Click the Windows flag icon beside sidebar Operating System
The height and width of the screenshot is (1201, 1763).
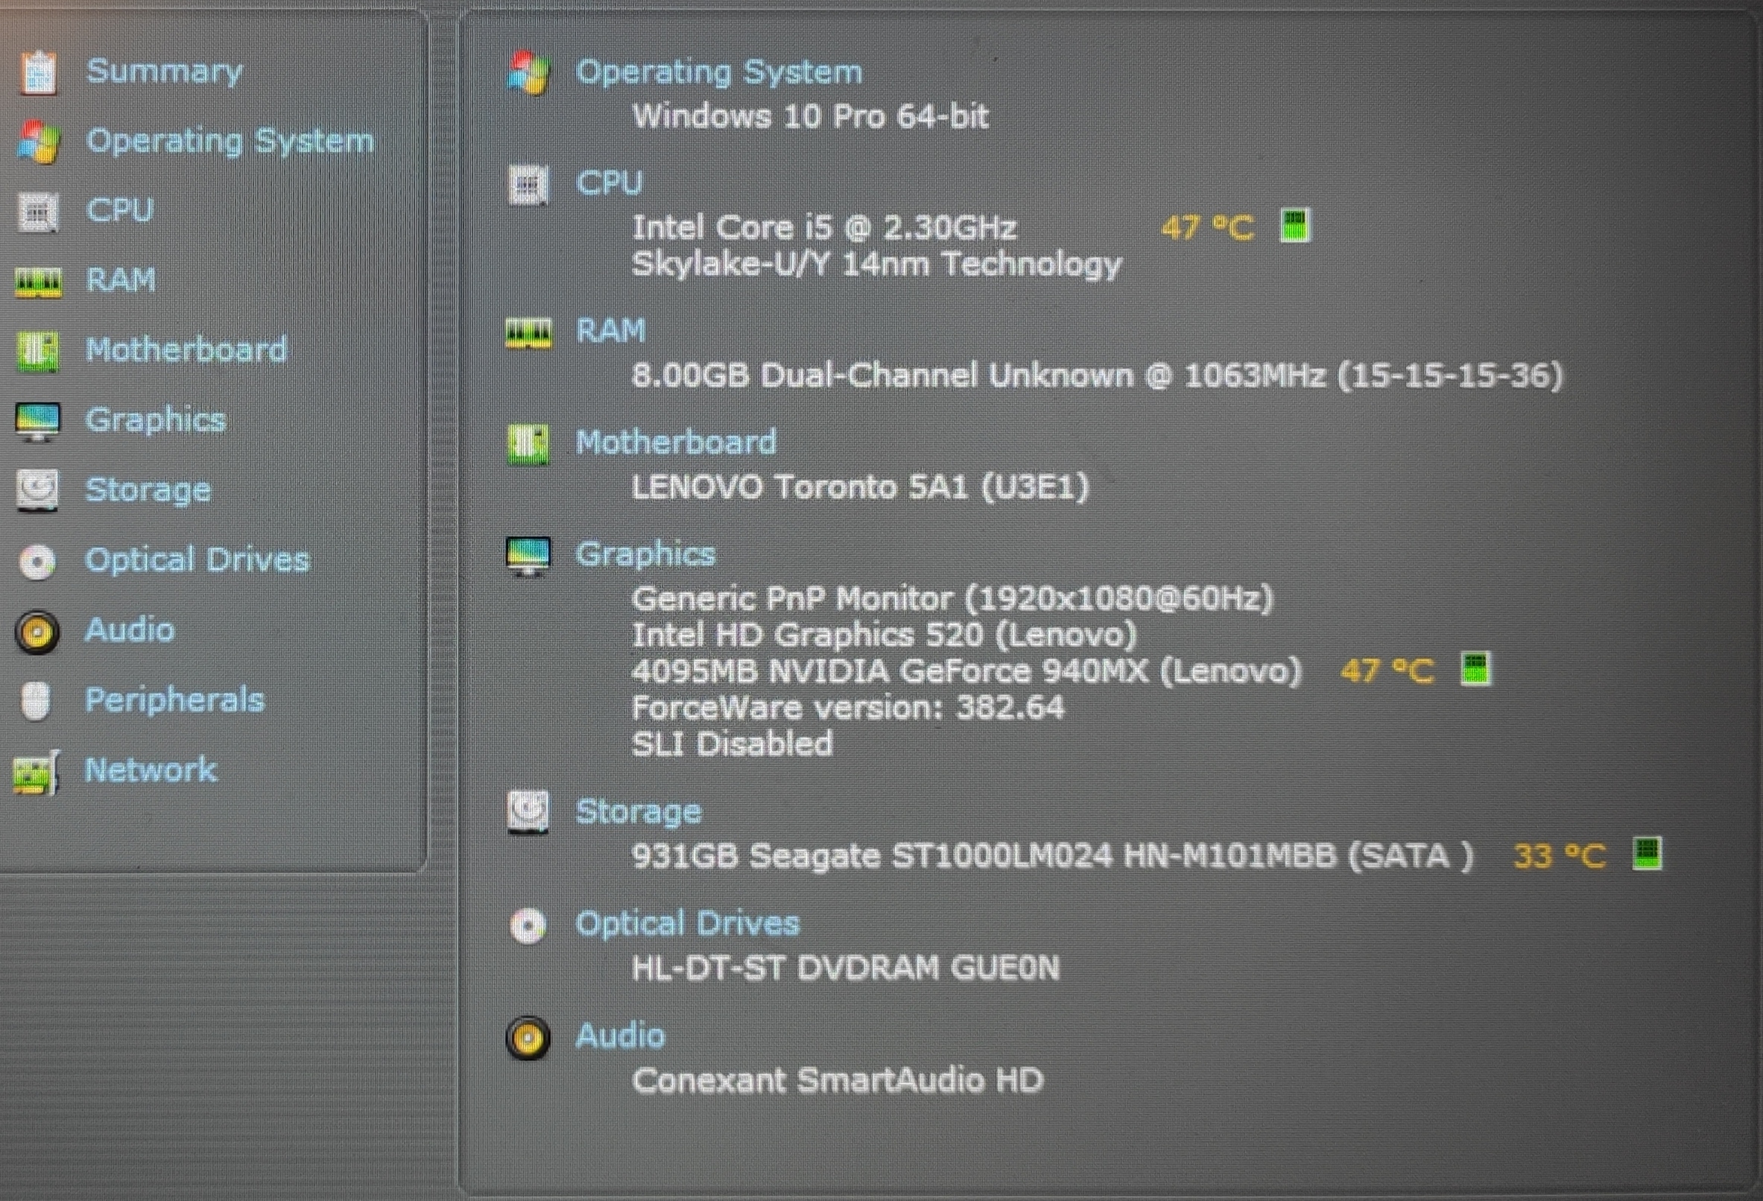[x=38, y=142]
